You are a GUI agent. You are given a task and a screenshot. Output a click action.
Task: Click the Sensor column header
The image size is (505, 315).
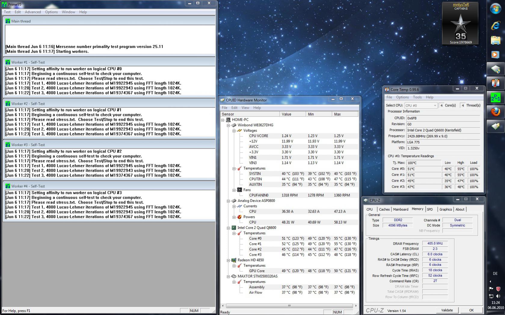click(250, 114)
